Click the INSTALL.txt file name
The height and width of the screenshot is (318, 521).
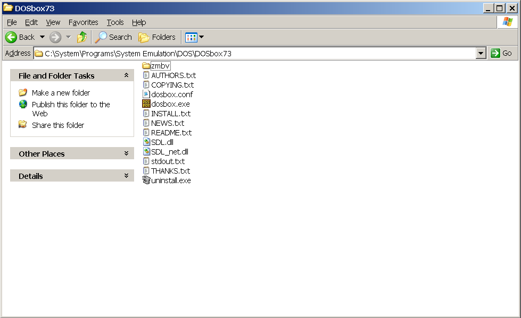[x=171, y=114]
